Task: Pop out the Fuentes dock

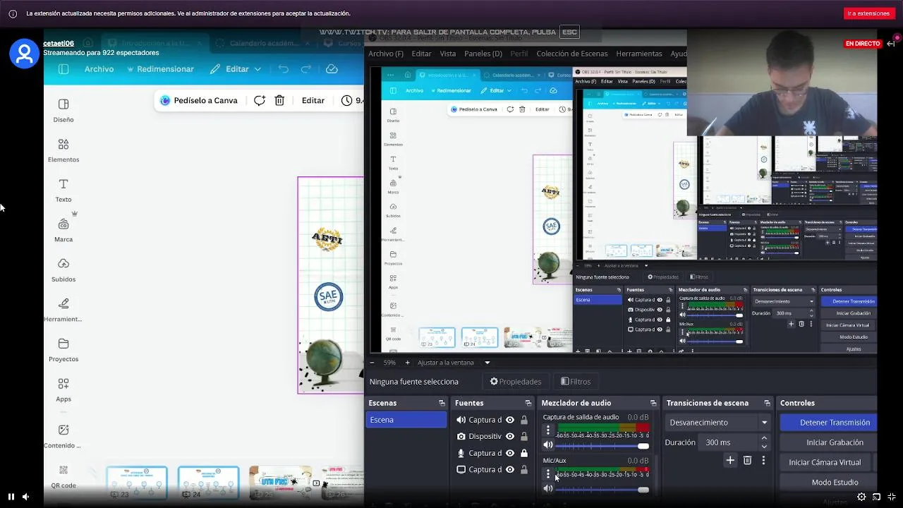Action: pyautogui.click(x=528, y=403)
